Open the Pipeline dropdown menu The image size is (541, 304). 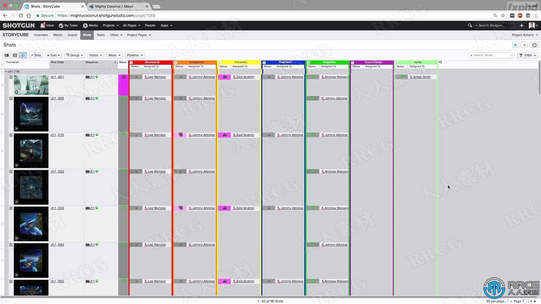134,55
